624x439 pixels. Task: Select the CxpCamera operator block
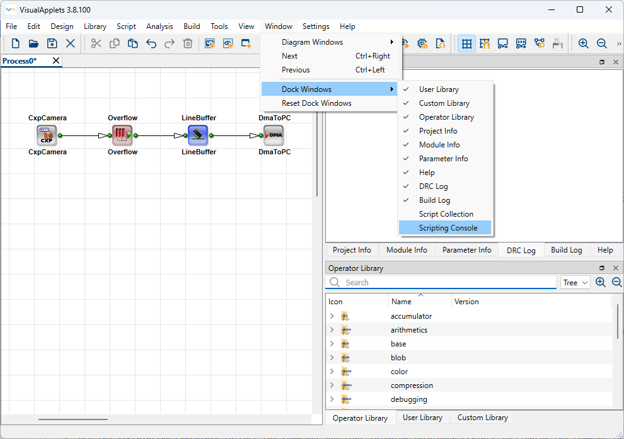[x=47, y=135]
